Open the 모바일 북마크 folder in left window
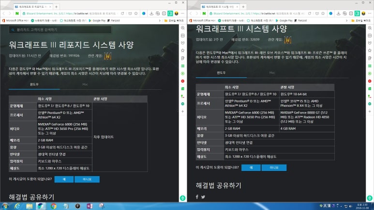The width and height of the screenshot is (374, 210). coord(174,21)
